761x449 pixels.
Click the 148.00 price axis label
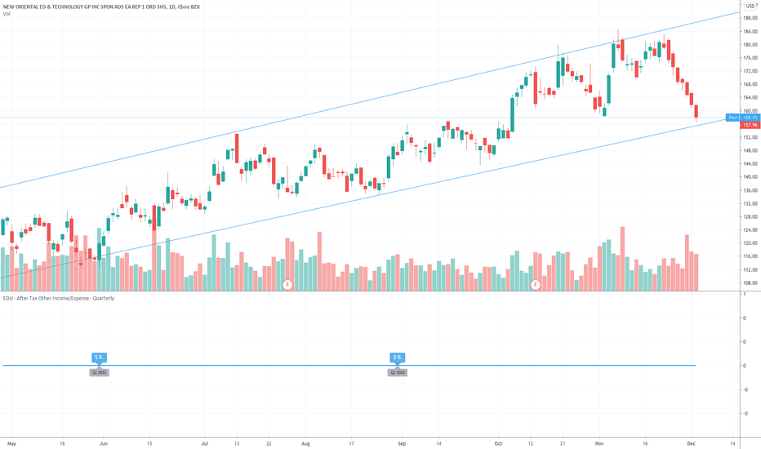click(750, 150)
